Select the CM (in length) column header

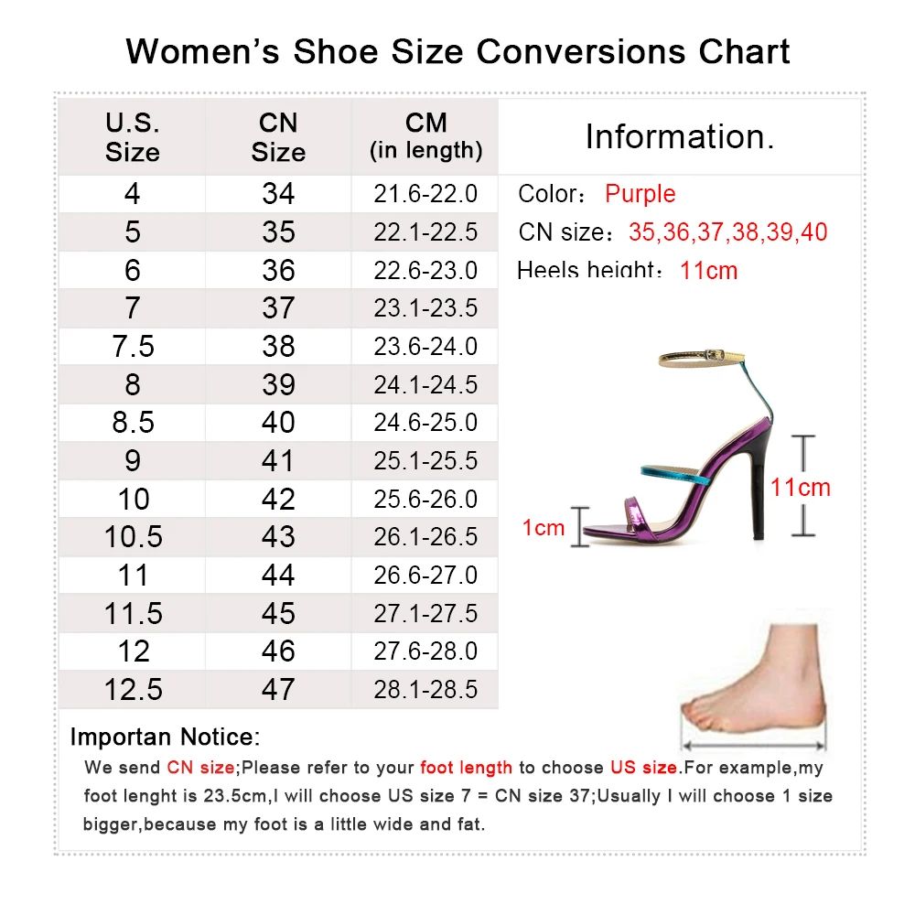click(425, 137)
